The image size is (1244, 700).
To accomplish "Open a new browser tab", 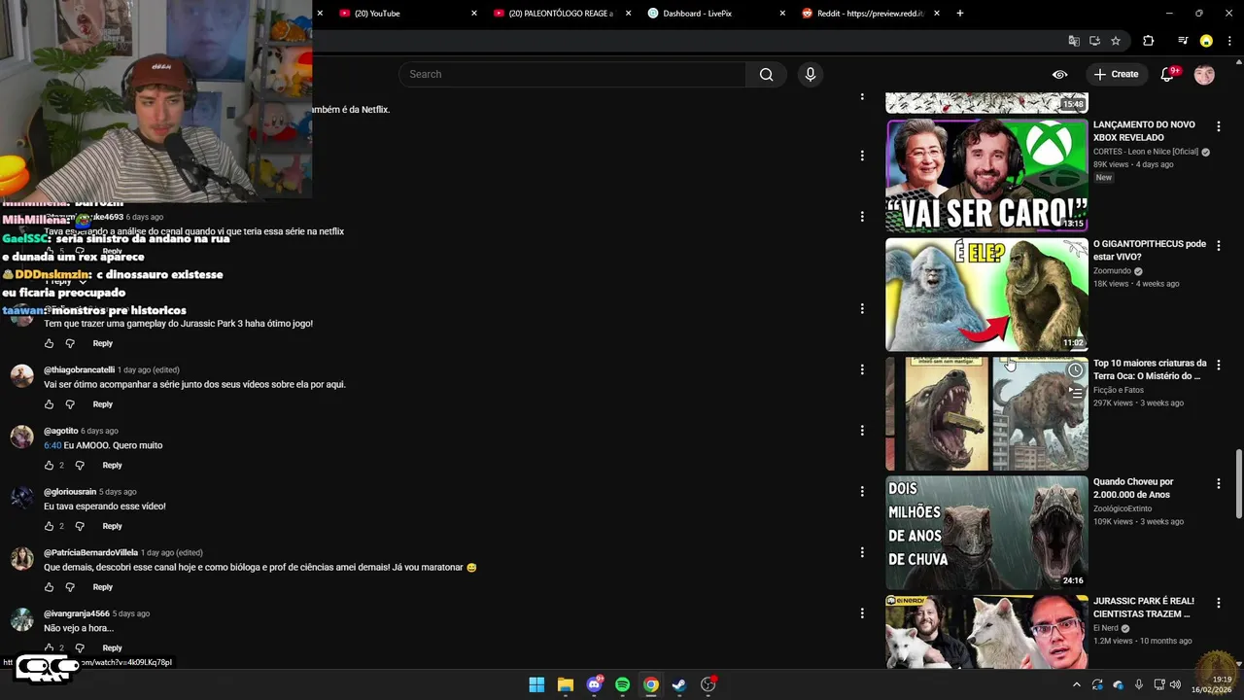I will [x=960, y=14].
